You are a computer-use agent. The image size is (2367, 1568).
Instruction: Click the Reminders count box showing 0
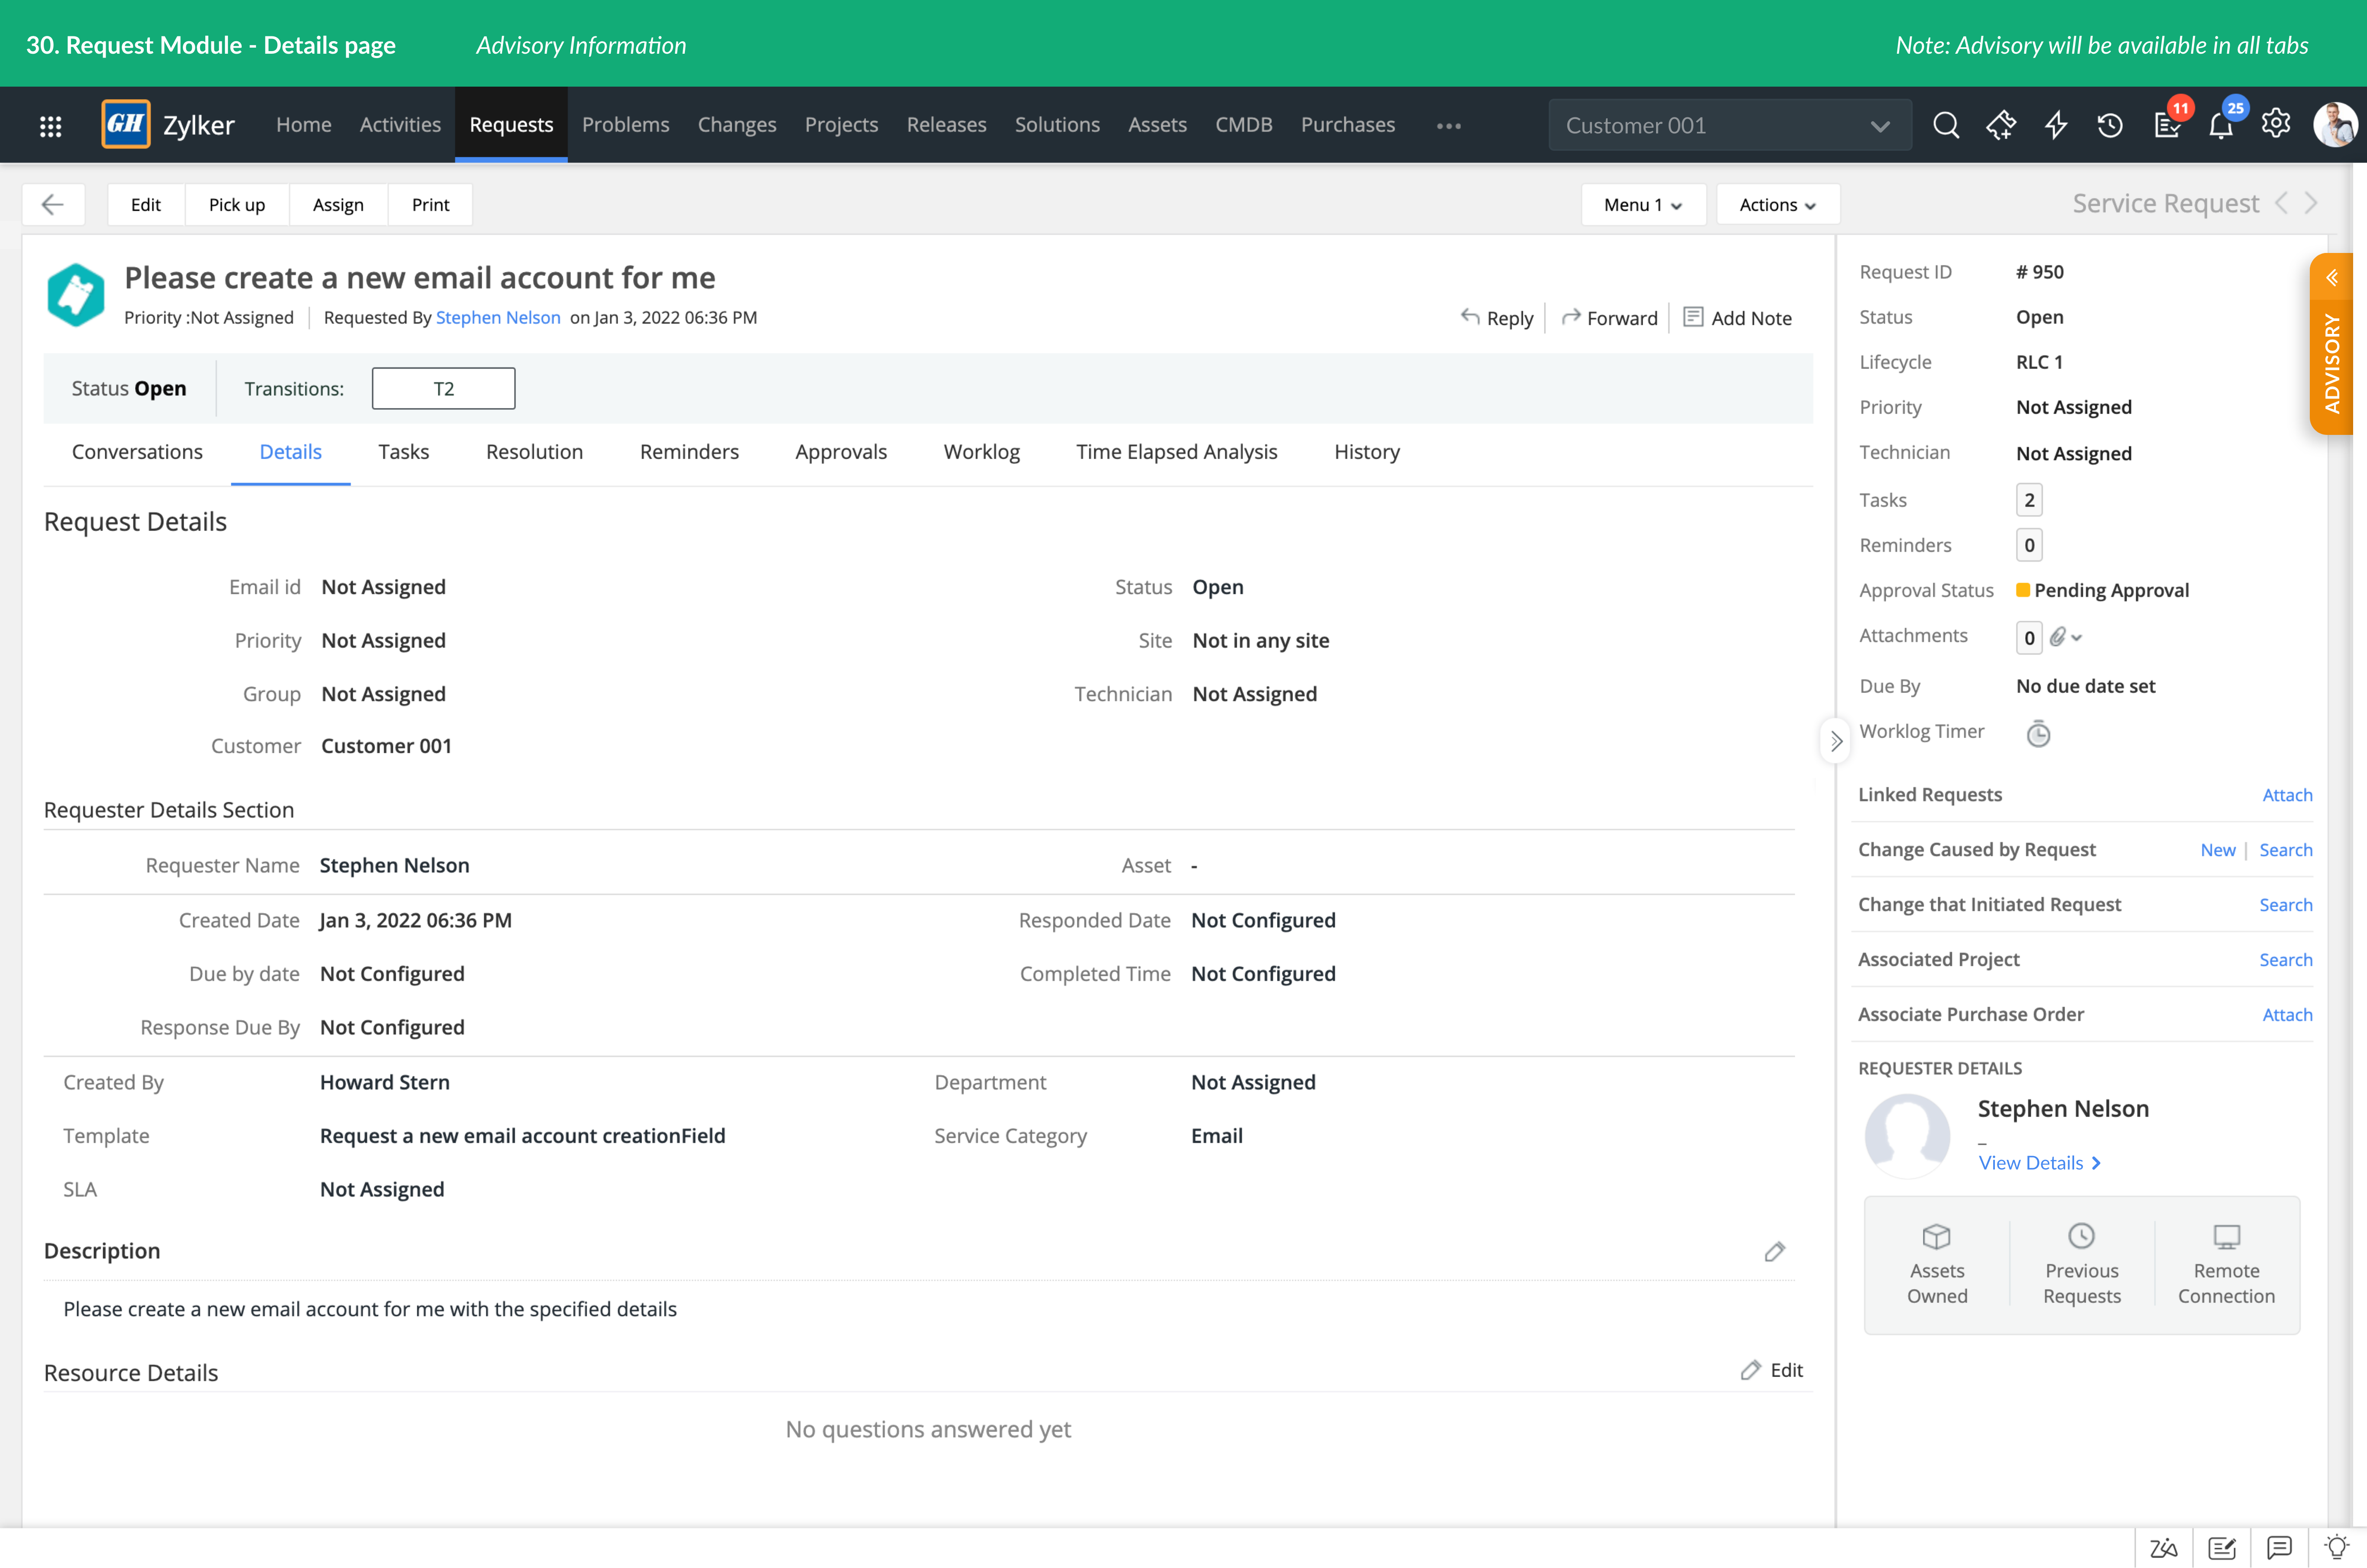pyautogui.click(x=2029, y=545)
